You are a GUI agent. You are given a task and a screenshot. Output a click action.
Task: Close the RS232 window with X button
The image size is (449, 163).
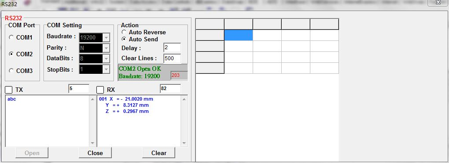pos(438,3)
